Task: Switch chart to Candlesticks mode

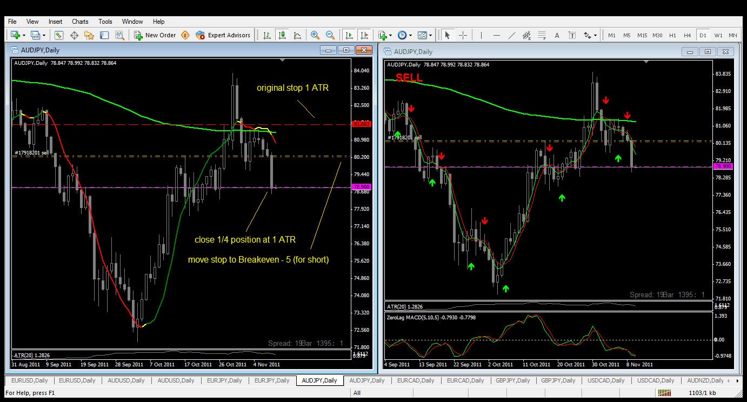Action: coord(282,35)
